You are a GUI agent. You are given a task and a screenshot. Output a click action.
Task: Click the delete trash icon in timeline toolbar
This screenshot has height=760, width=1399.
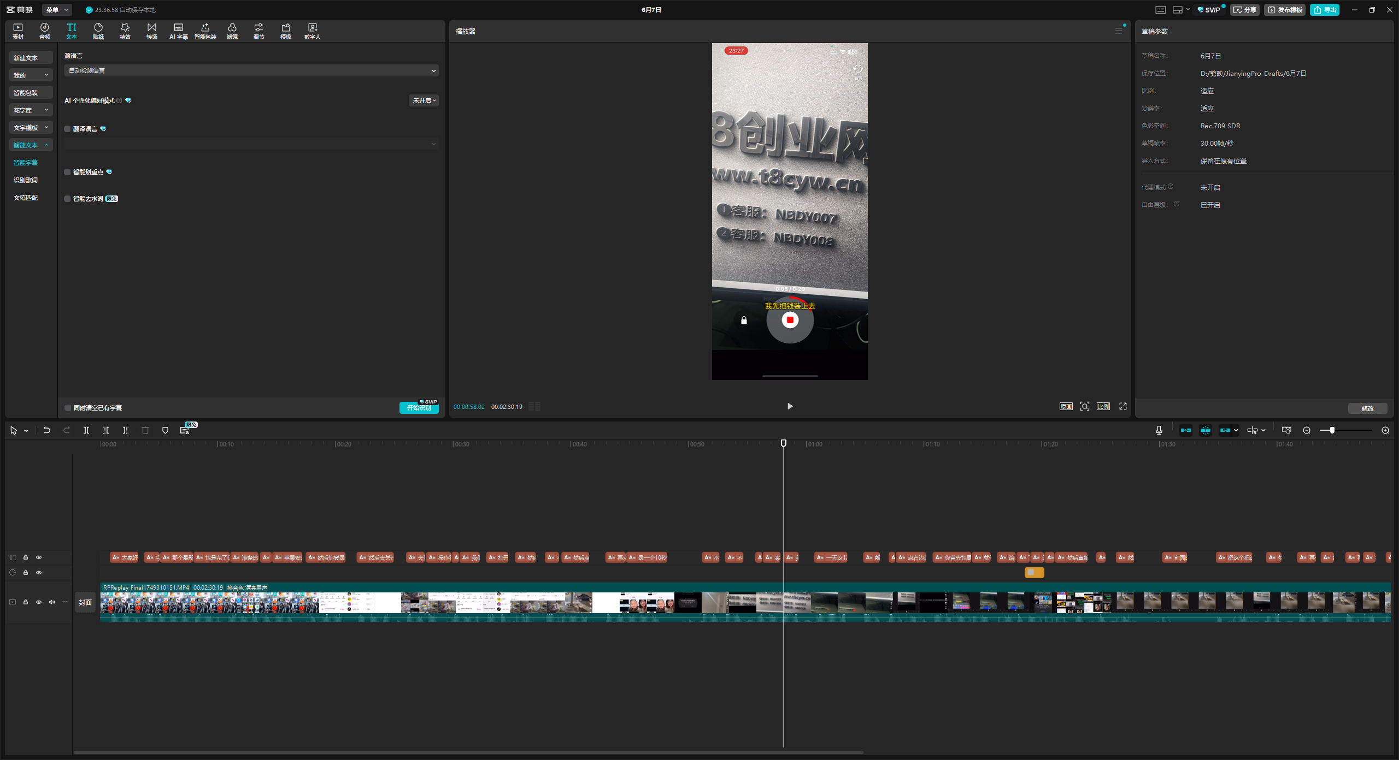click(145, 430)
